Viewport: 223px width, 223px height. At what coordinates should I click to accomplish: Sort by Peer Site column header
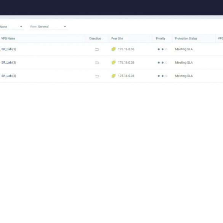tap(117, 39)
